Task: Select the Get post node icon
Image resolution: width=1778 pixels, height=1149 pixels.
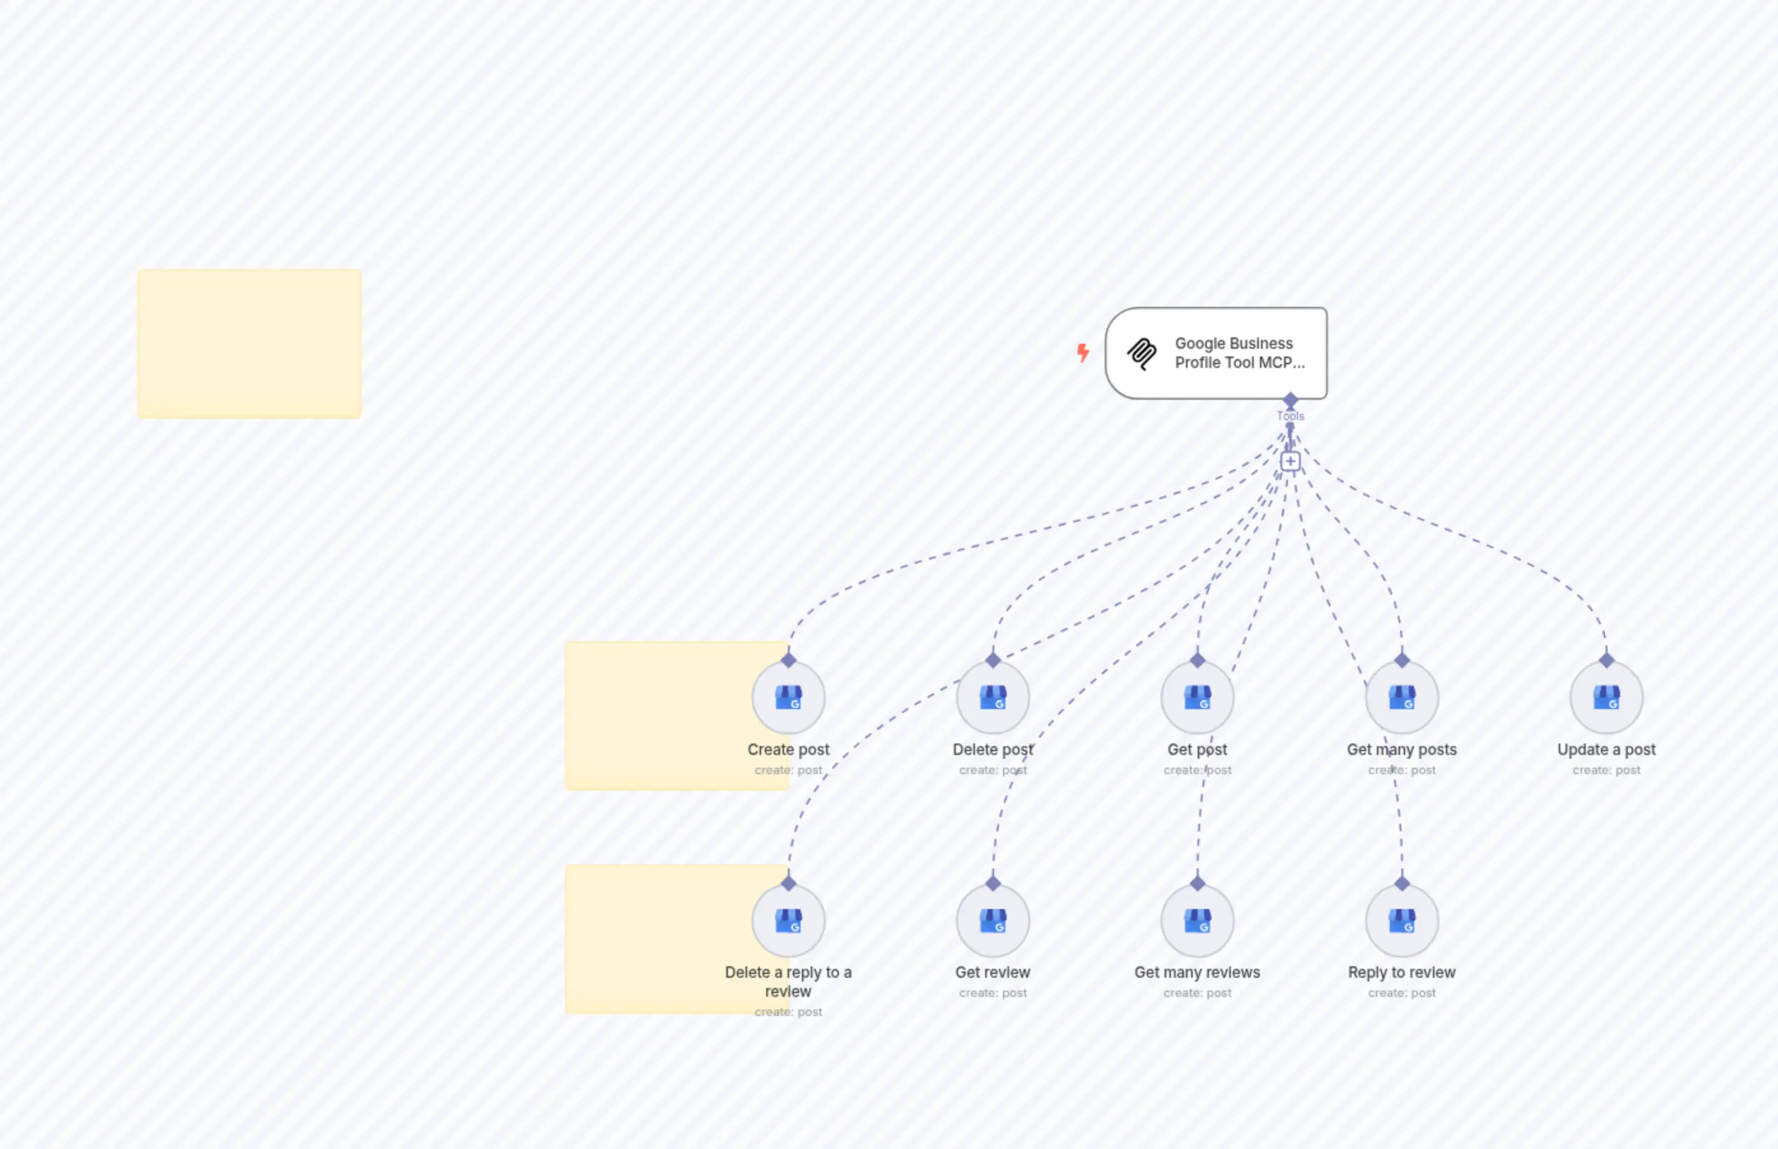Action: [1197, 696]
